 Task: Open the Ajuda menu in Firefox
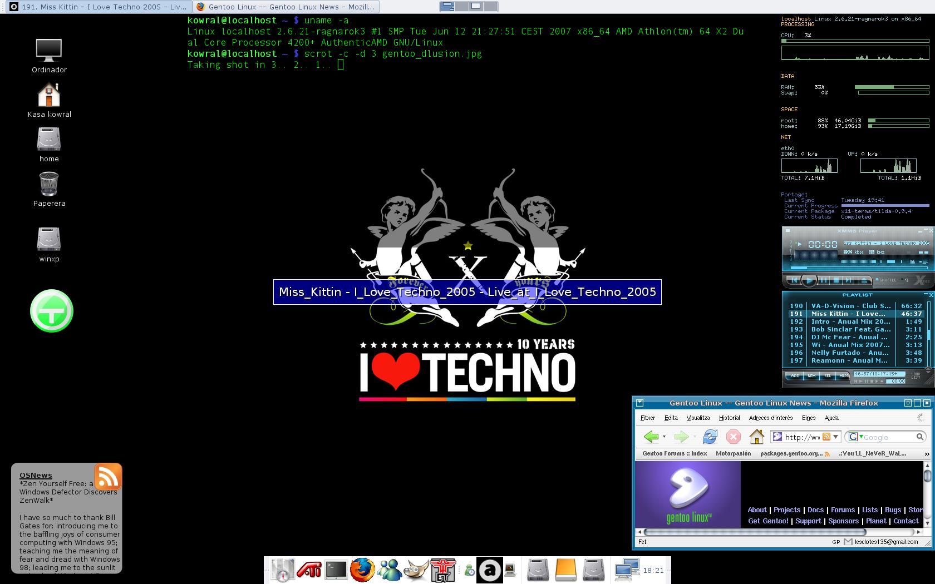pyautogui.click(x=831, y=418)
